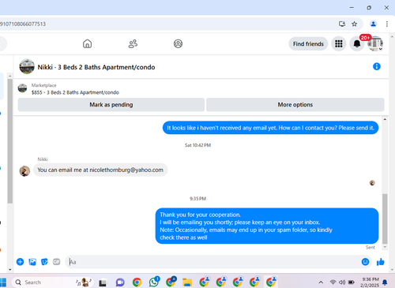Click More options
The height and width of the screenshot is (288, 395).
coord(295,105)
